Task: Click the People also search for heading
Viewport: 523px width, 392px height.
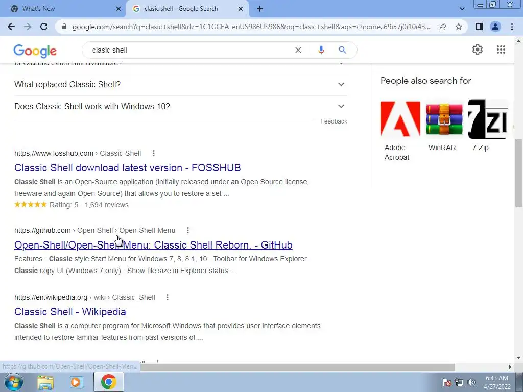Action: tap(426, 81)
